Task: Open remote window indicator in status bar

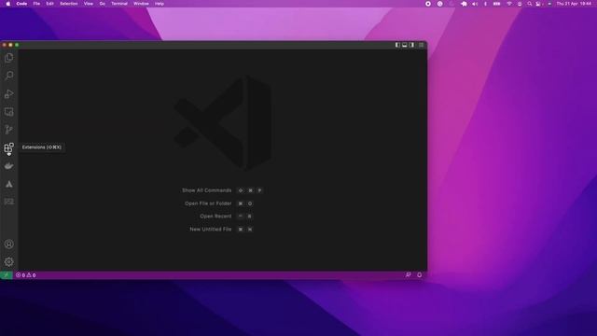Action: (x=7, y=275)
